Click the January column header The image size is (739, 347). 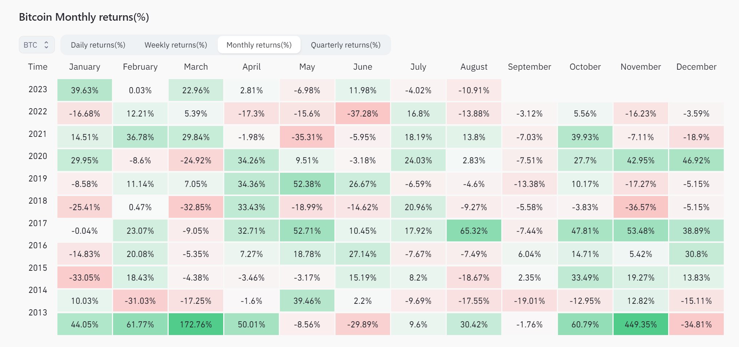pos(85,67)
